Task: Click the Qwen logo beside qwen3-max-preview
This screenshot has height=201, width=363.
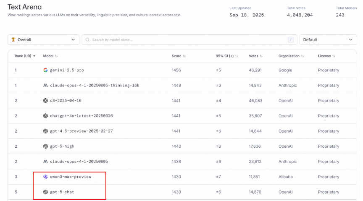Action: coord(45,177)
